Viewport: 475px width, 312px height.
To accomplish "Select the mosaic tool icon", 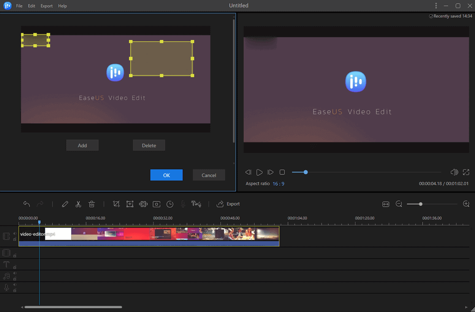I will pos(143,204).
